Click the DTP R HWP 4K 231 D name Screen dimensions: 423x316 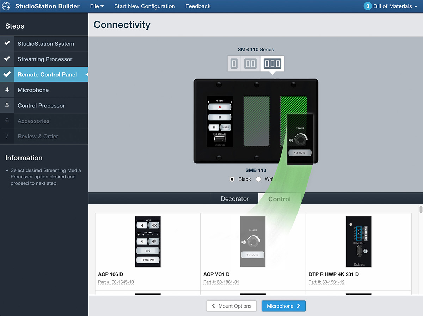pyautogui.click(x=334, y=274)
